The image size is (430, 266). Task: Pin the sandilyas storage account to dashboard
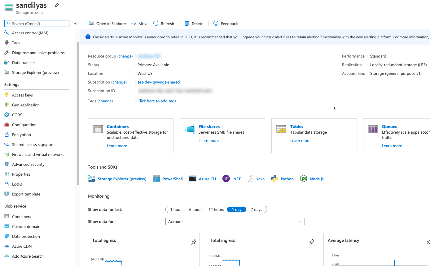pyautogui.click(x=57, y=5)
